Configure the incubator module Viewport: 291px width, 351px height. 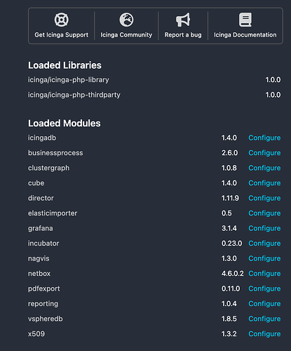coord(264,244)
